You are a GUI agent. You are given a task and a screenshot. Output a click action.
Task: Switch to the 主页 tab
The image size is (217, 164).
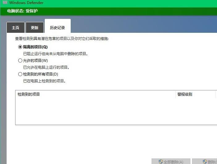point(15,28)
